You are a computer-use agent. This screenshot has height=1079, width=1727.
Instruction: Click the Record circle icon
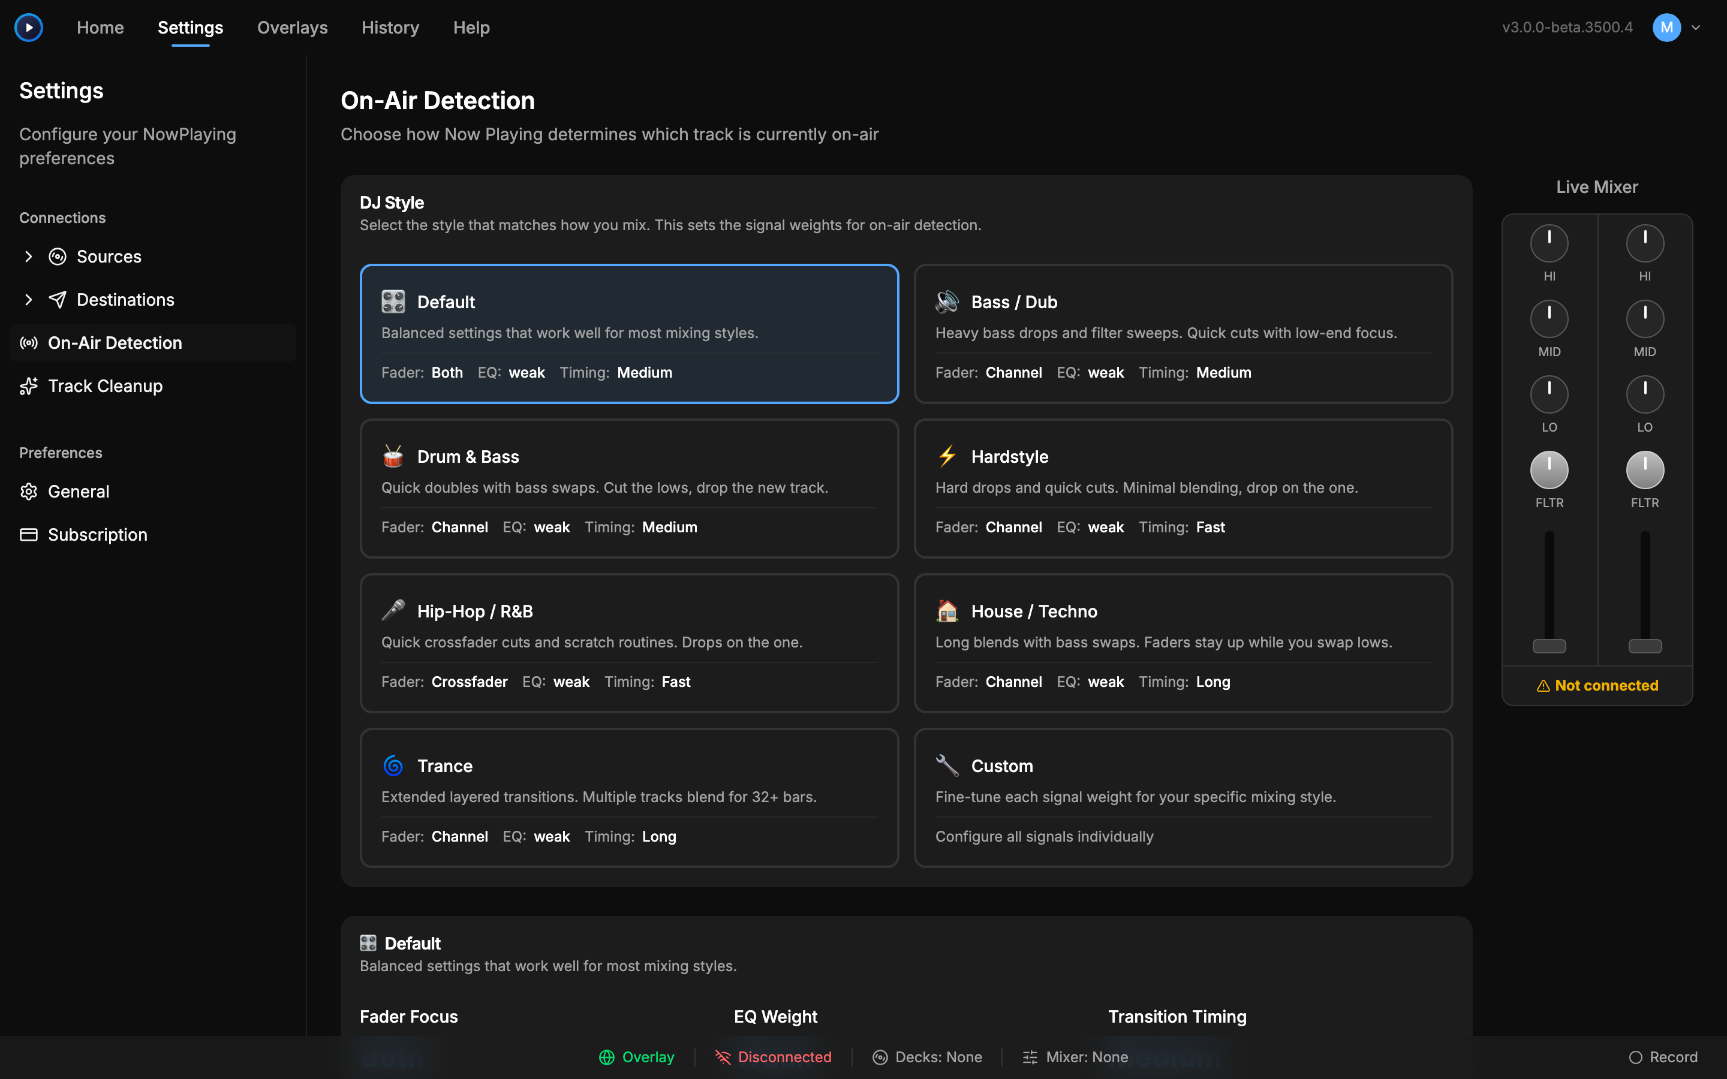point(1636,1057)
